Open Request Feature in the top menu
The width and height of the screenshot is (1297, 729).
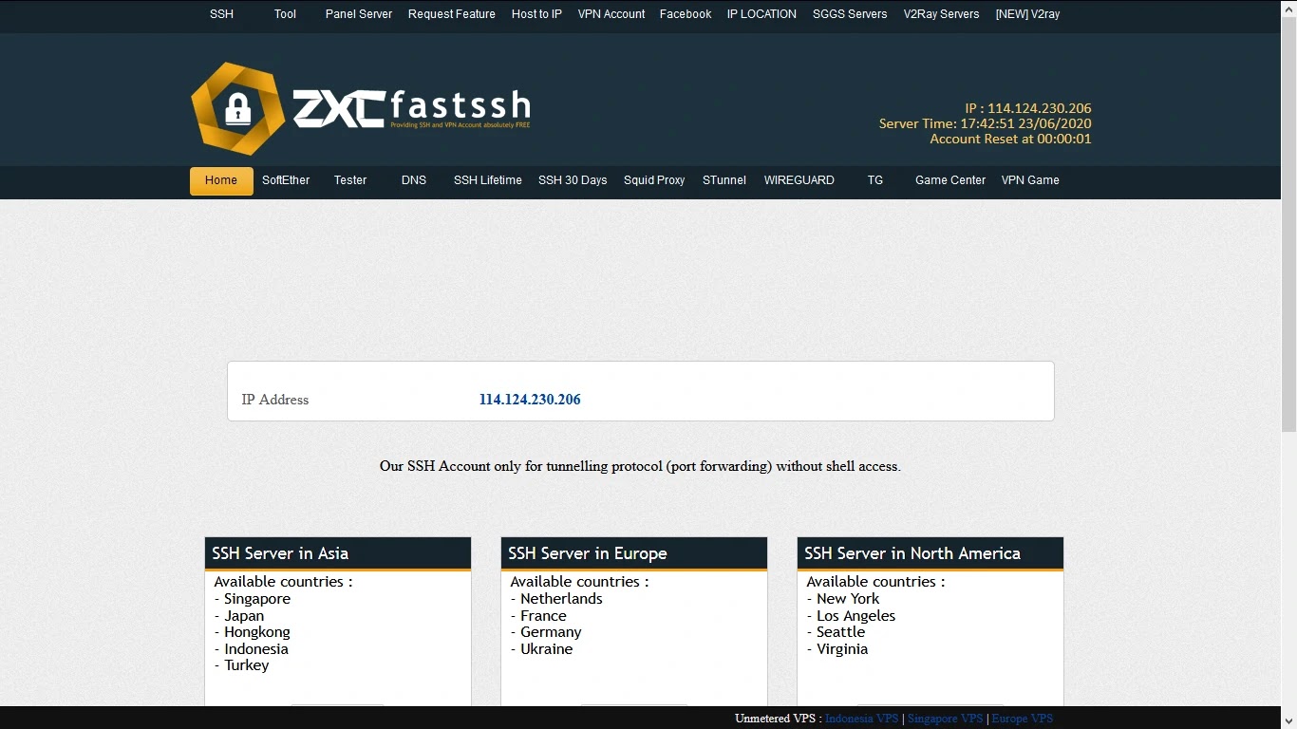[x=452, y=14]
